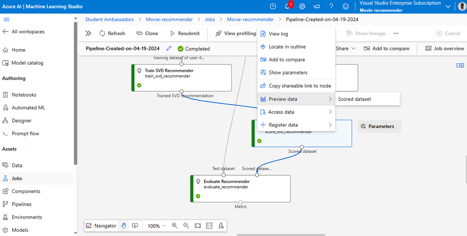Toggle the hamburger navigation menu
Screen dimensions: 467x236
(x=6, y=19)
